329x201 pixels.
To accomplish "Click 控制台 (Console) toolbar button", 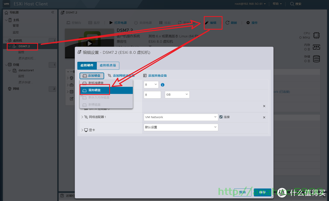I will 74,23.
